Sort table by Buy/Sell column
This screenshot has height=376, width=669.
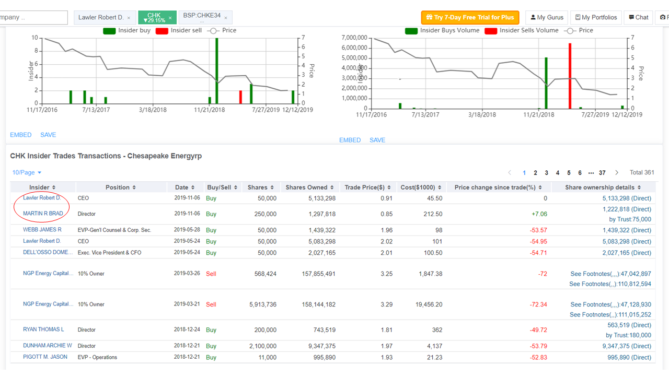click(223, 187)
